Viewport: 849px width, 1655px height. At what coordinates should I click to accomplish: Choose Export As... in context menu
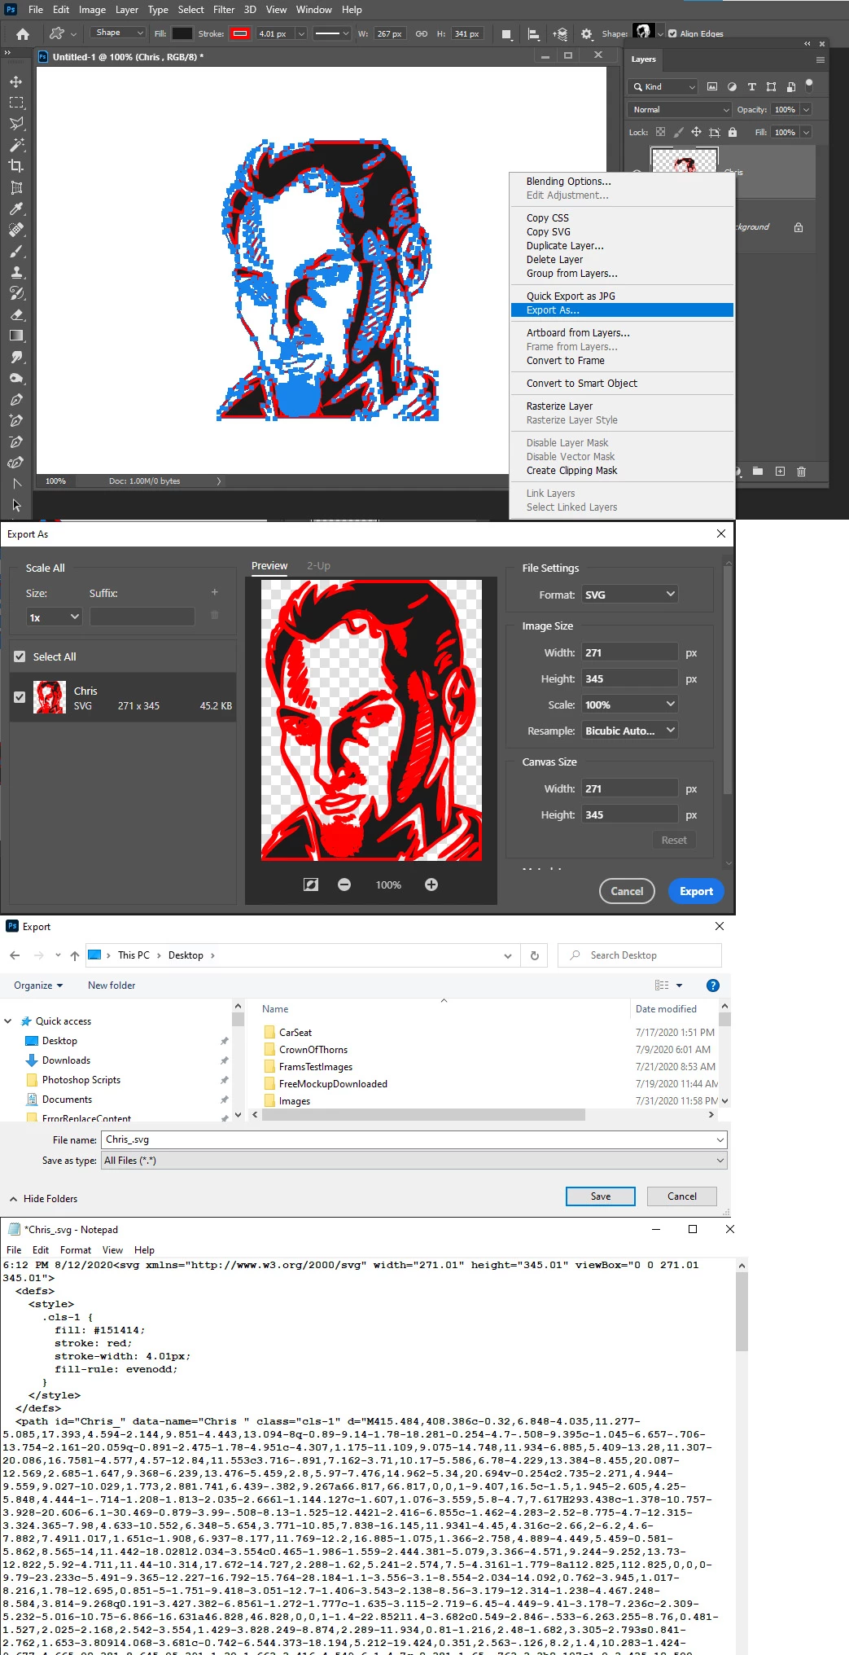622,310
